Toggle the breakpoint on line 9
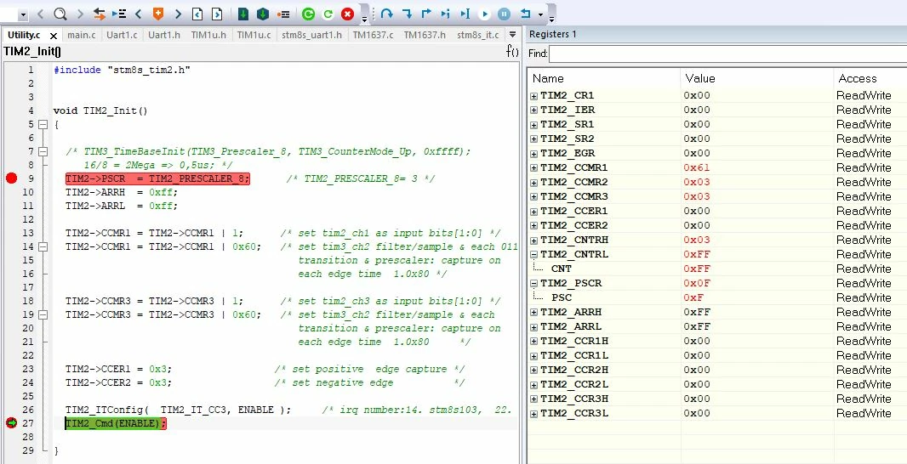 tap(12, 178)
